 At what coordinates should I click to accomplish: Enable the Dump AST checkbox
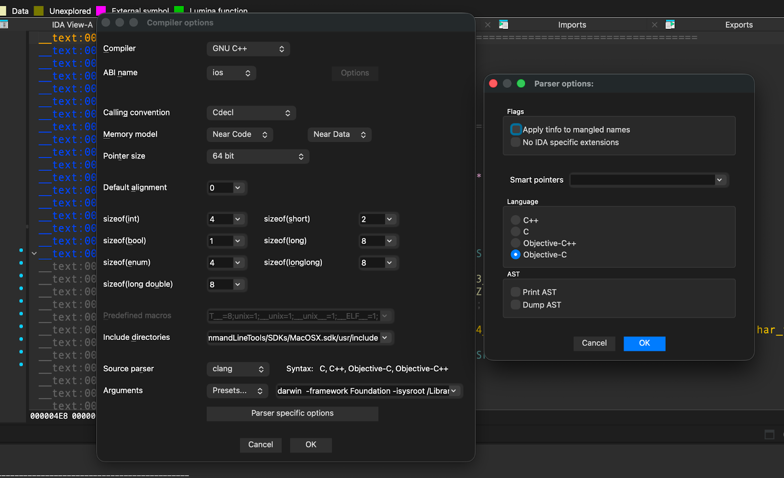(x=515, y=305)
